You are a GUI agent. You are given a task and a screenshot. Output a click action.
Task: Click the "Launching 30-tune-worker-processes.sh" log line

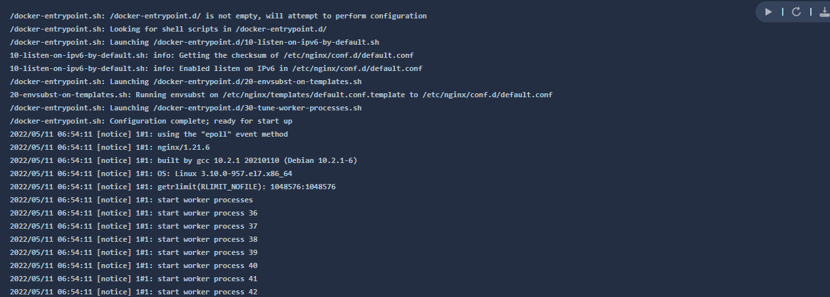click(186, 108)
